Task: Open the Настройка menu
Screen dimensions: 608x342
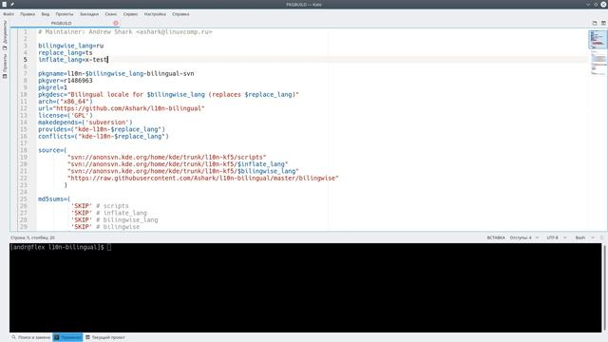Action: click(x=155, y=14)
